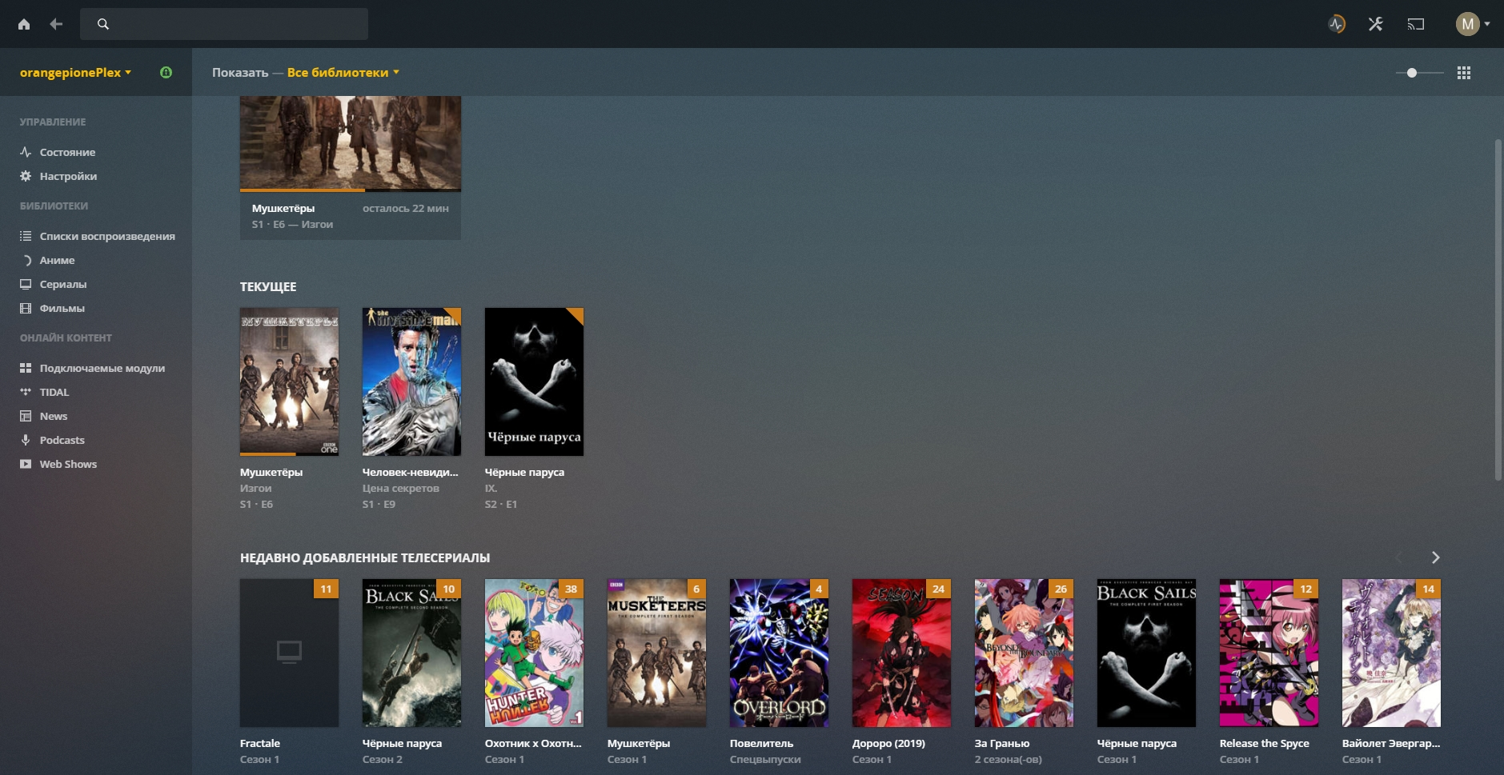Click the Аниме library icon
1504x775 pixels.
(26, 260)
